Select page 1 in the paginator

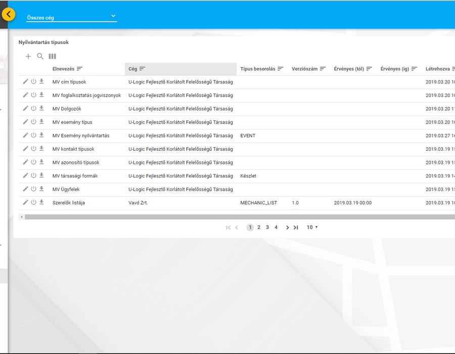tap(250, 228)
